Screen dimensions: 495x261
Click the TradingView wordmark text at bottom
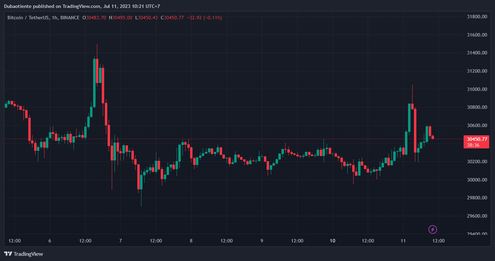point(28,254)
